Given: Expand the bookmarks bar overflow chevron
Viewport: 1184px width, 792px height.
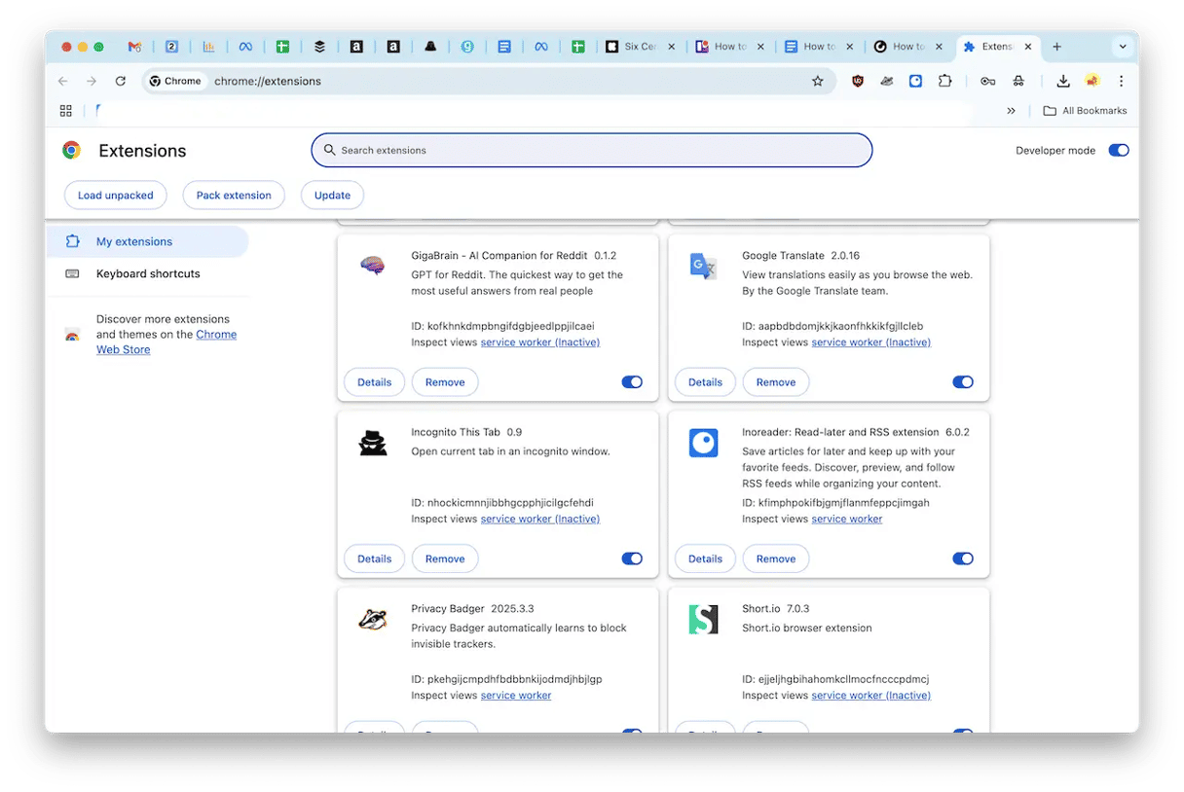Looking at the screenshot, I should click(1011, 111).
